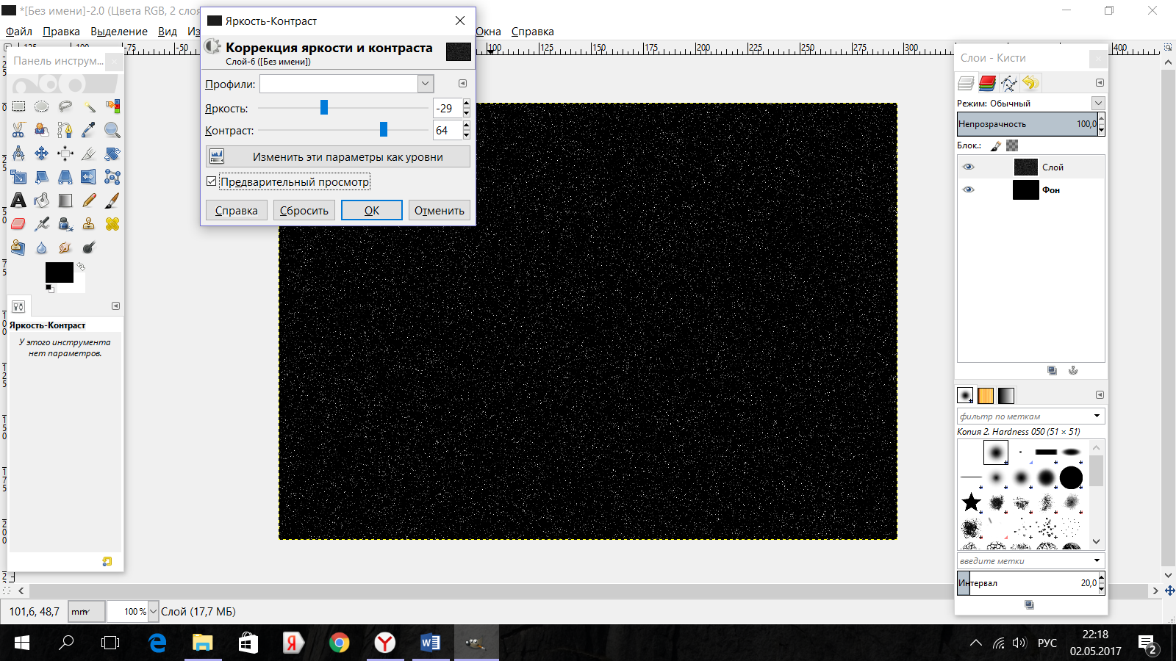
Task: Open zoom percentage dropdown in status bar
Action: [154, 611]
